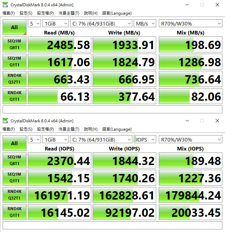Open 佈景主題(T) menu in bottom window

pos(69,129)
